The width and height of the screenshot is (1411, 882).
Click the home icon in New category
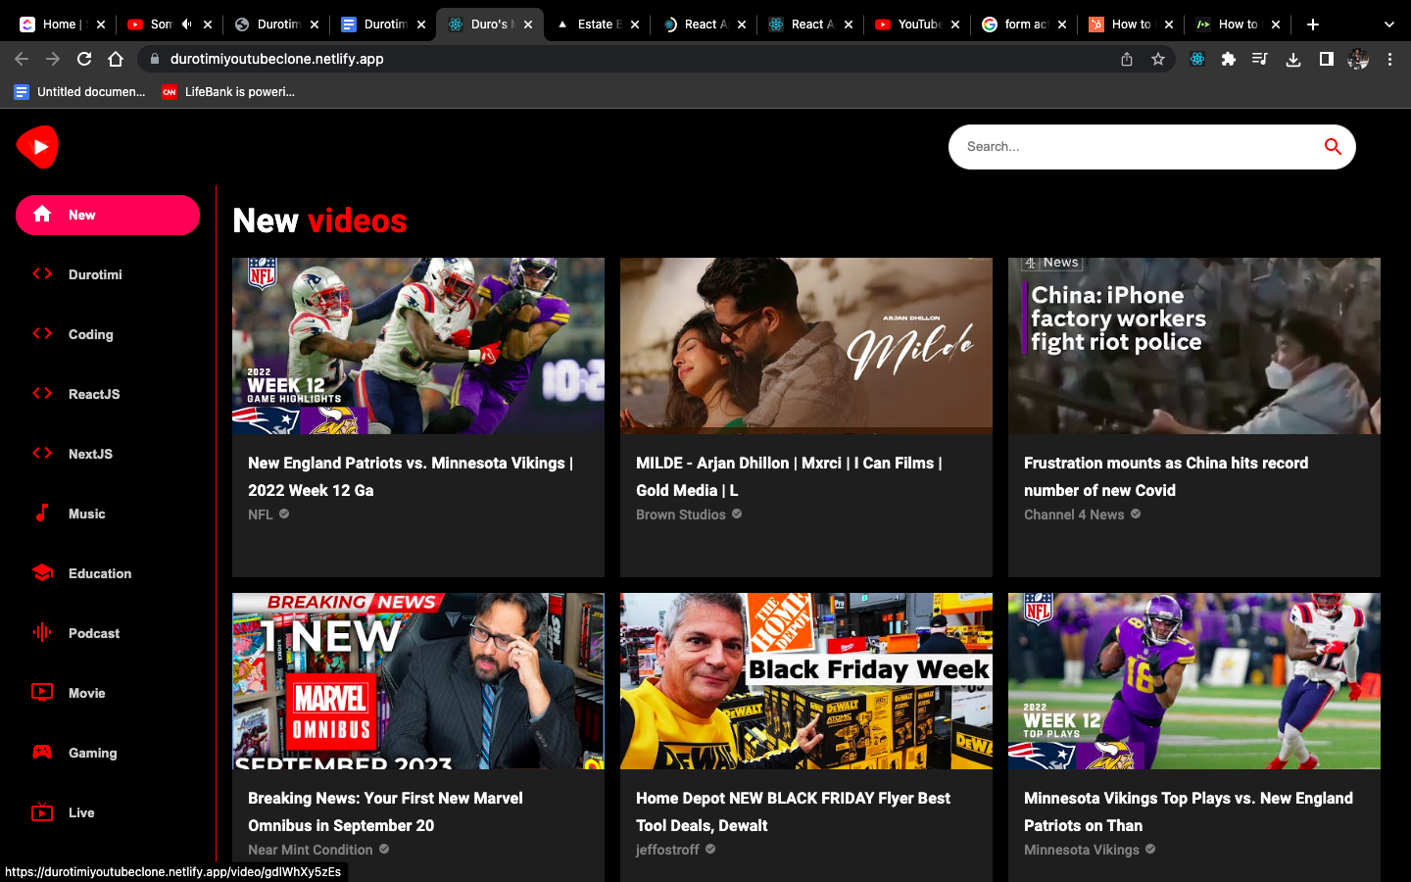(x=42, y=214)
